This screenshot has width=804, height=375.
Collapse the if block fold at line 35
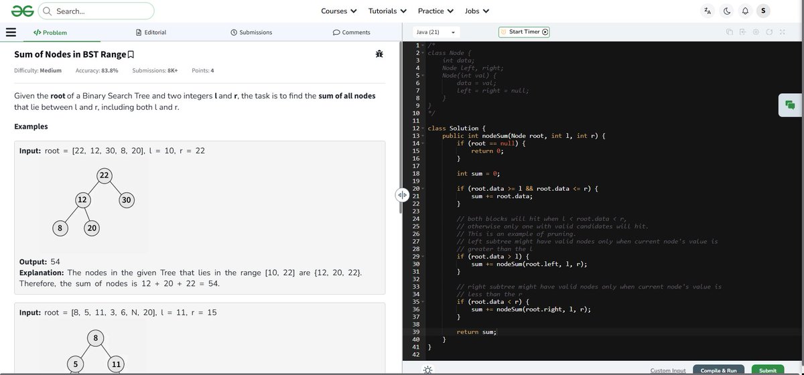pos(423,301)
